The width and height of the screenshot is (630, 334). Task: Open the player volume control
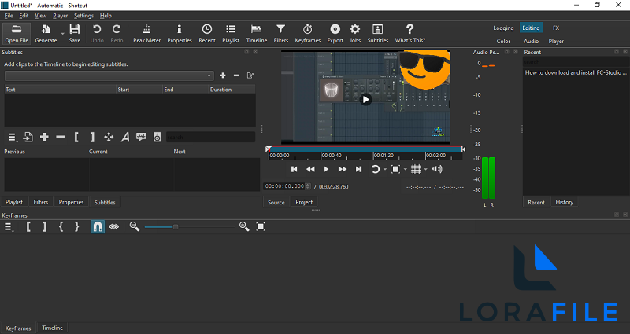click(x=437, y=169)
